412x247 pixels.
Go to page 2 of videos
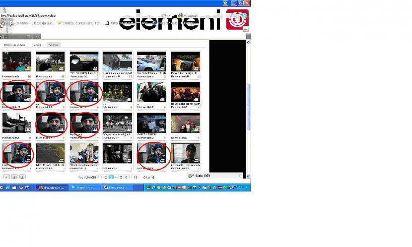(106, 177)
